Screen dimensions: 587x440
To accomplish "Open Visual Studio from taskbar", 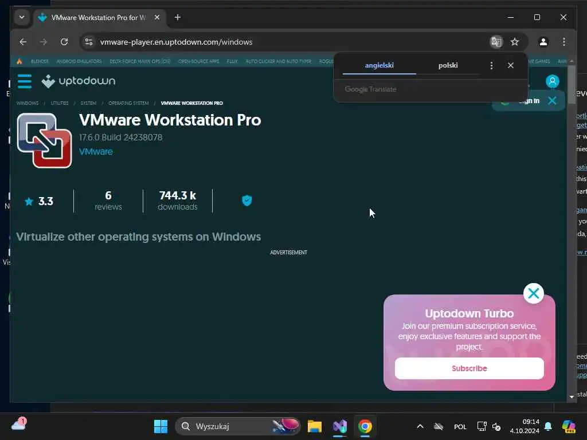I will (x=340, y=426).
